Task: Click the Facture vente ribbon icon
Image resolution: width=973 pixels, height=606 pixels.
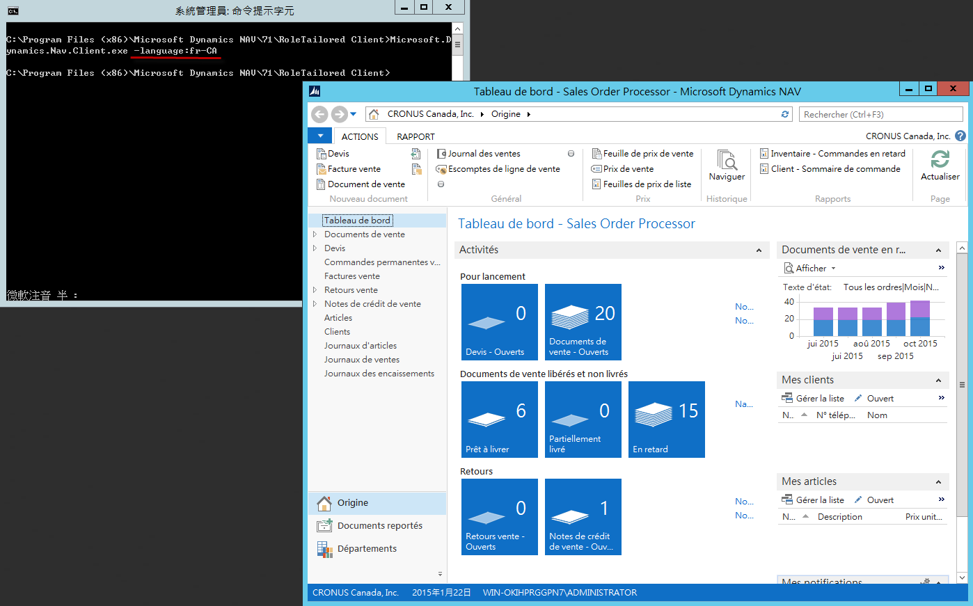Action: coord(322,169)
